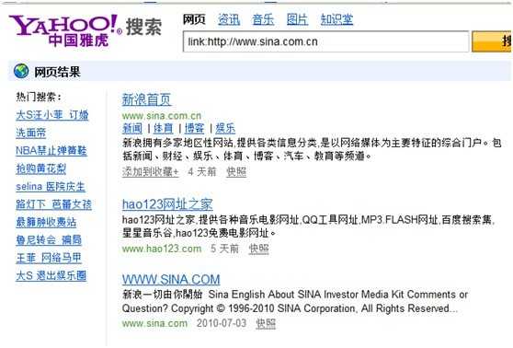This screenshot has width=513, height=348.
Task: Select the 网页 search tab
Action: 194,19
